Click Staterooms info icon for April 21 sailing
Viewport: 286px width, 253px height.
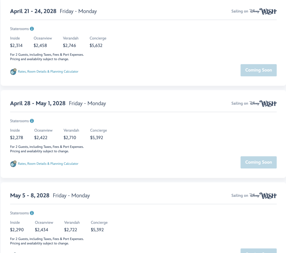point(32,29)
